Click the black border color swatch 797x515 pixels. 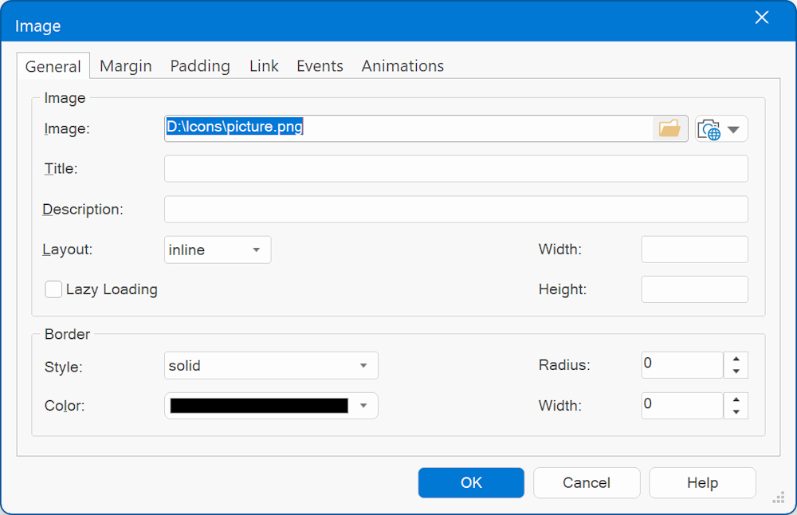point(259,406)
